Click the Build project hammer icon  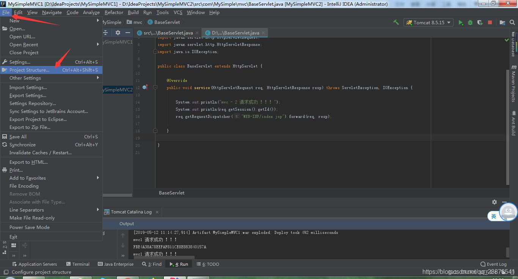(396, 22)
